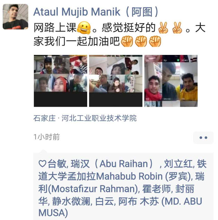Image resolution: width=218 pixels, height=220 pixels.
Task: Open liker MD. ABU MUSA's profile
Action: click(x=120, y=207)
